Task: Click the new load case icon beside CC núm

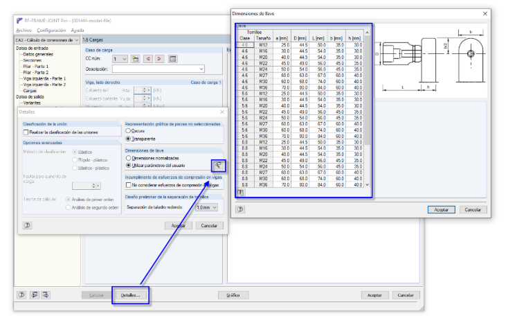Action: coord(135,59)
